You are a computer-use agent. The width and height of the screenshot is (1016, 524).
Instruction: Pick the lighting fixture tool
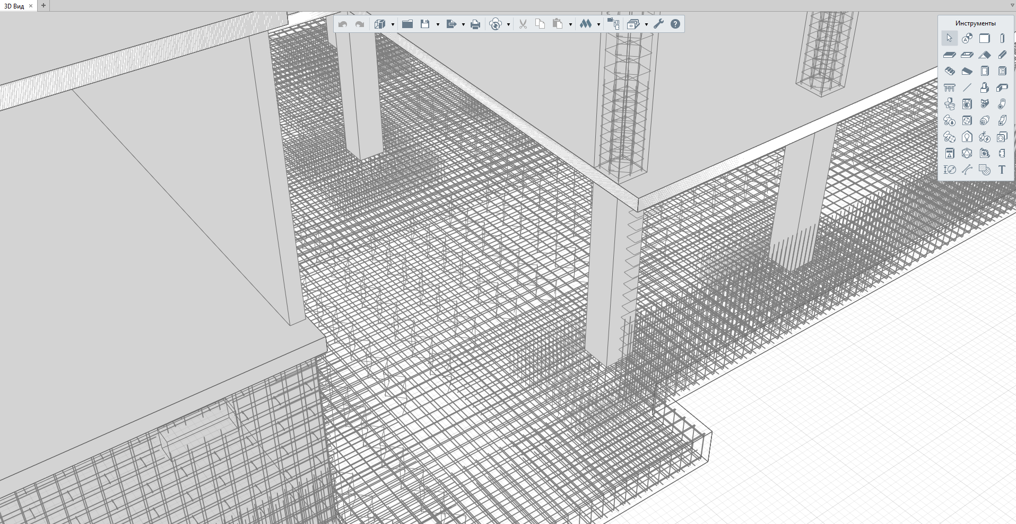coord(967,137)
